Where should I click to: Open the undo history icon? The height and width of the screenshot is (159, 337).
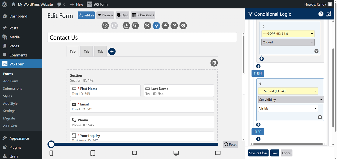105,26
